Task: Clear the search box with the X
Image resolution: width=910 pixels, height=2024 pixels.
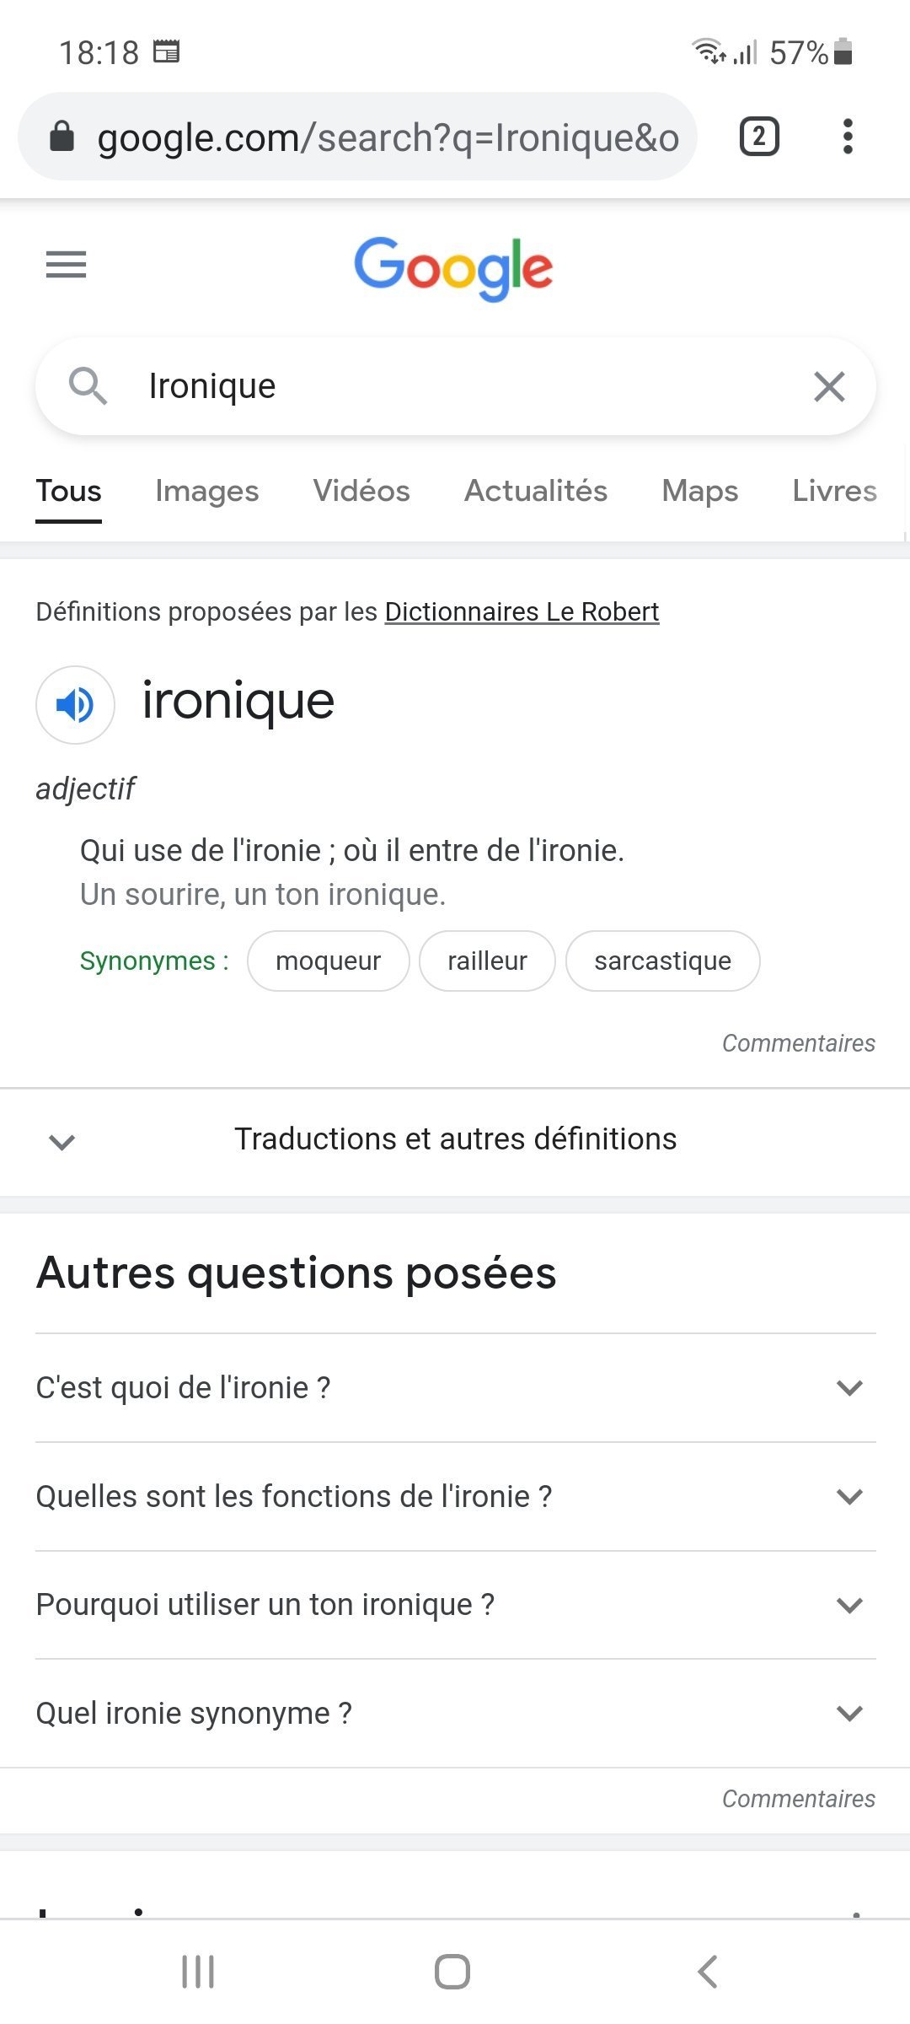Action: (829, 387)
